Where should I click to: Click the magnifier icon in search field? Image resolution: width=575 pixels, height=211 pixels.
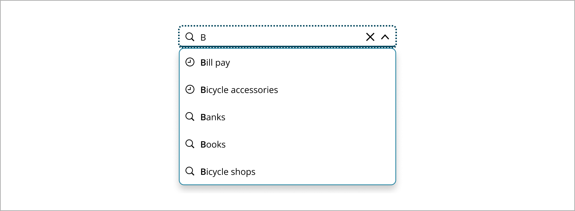pyautogui.click(x=190, y=37)
